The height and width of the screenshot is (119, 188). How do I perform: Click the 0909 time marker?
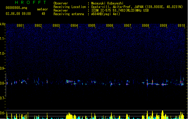click(x=163, y=25)
